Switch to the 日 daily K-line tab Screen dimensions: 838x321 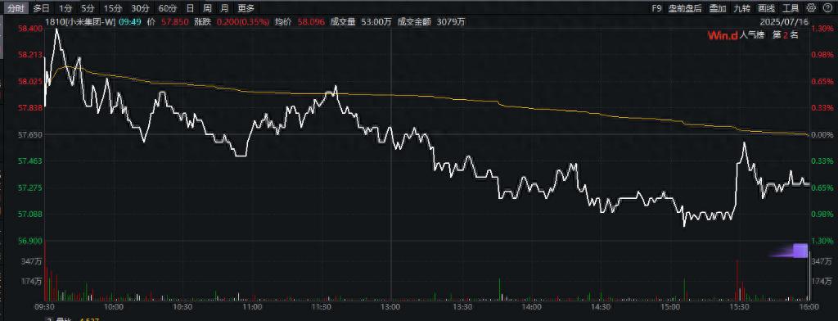pos(190,8)
